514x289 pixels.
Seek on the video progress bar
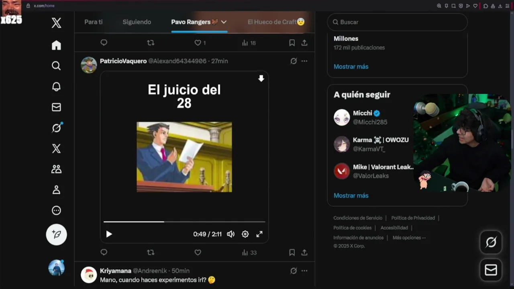coord(184,222)
